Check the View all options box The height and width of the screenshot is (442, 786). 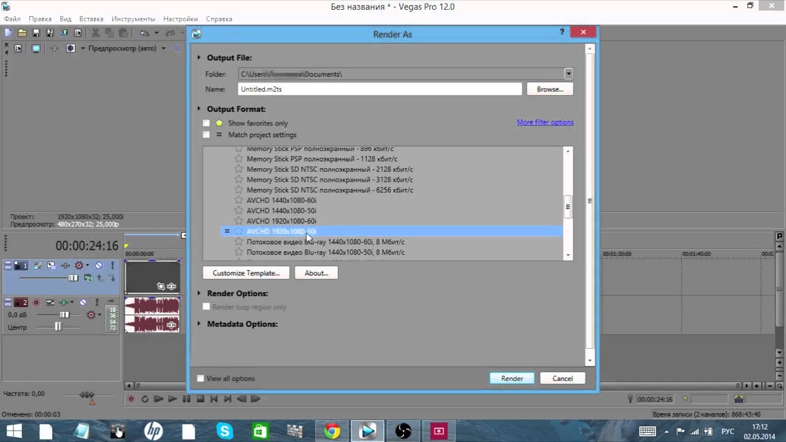[x=200, y=378]
